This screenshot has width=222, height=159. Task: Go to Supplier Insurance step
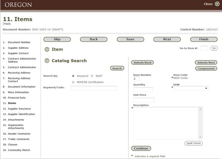click(19, 109)
